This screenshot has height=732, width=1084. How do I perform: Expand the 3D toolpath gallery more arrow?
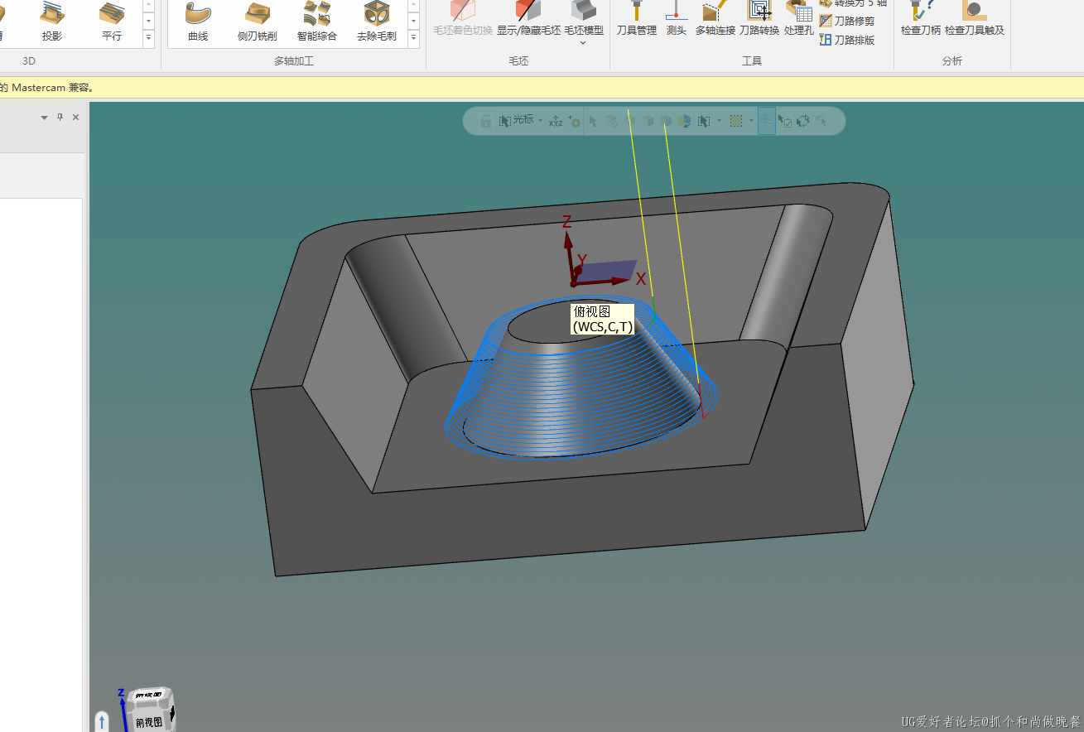149,37
